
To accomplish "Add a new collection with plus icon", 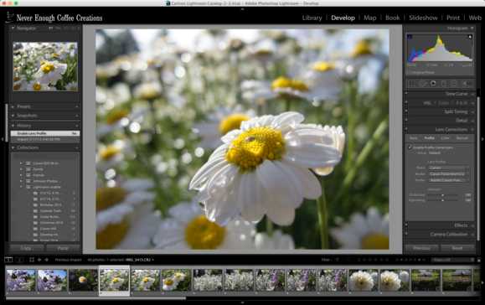I will pyautogui.click(x=77, y=147).
